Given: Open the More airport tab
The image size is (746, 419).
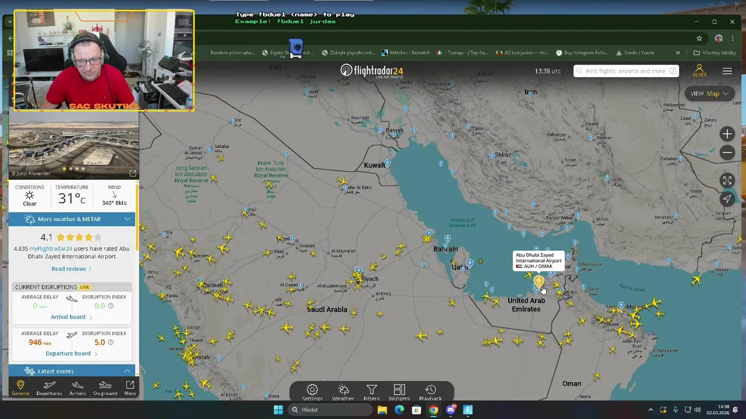Looking at the screenshot, I should click(130, 388).
